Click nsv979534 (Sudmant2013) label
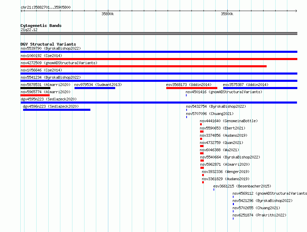This screenshot has height=232, width=307. [x=98, y=85]
